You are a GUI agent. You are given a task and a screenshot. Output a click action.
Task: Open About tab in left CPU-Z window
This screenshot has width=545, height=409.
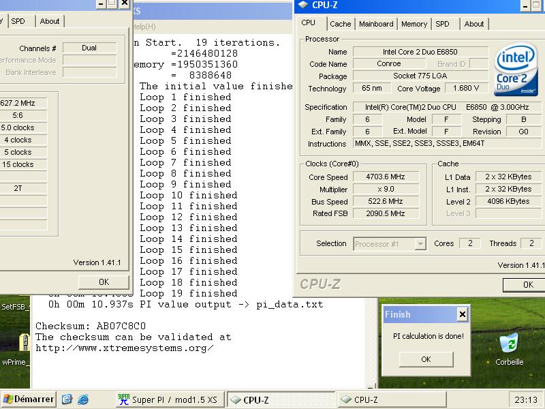pos(49,21)
